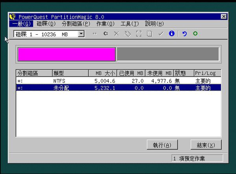Click the 27.0 used MB value
The image size is (236, 174).
coord(138,81)
